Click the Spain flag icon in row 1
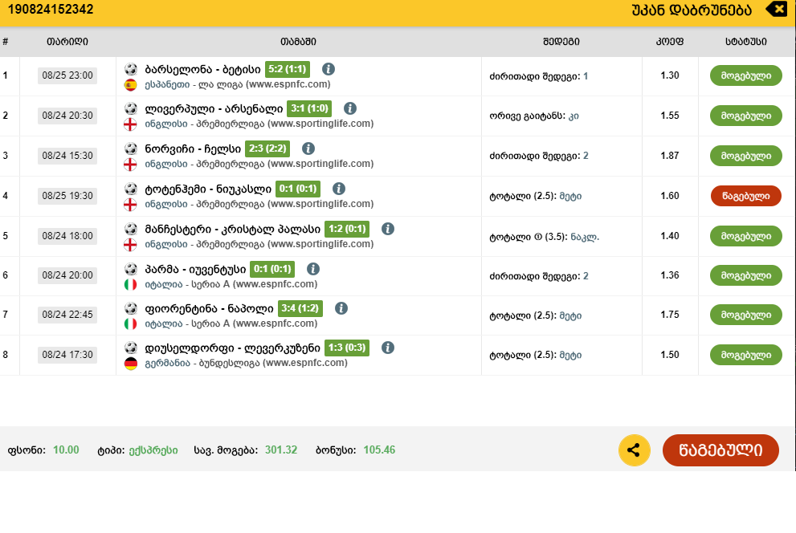The height and width of the screenshot is (533, 796). 130,84
